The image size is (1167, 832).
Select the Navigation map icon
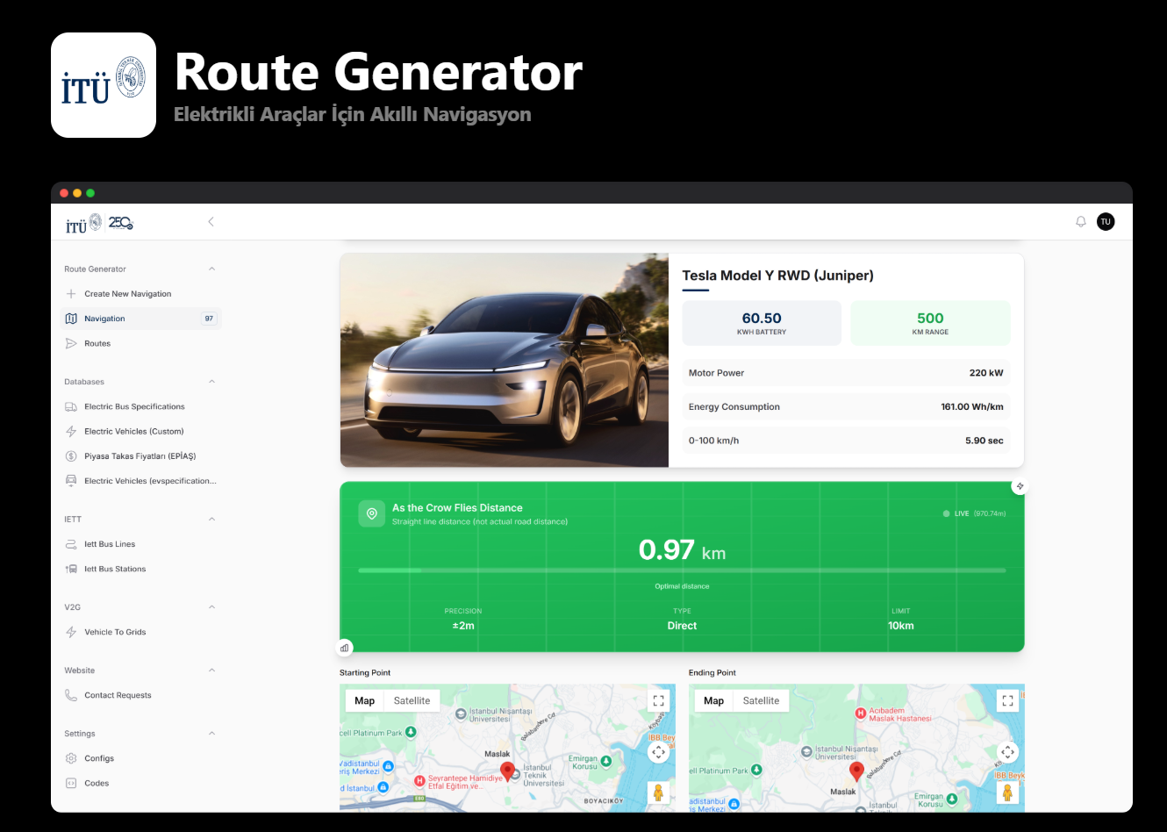[x=71, y=318]
